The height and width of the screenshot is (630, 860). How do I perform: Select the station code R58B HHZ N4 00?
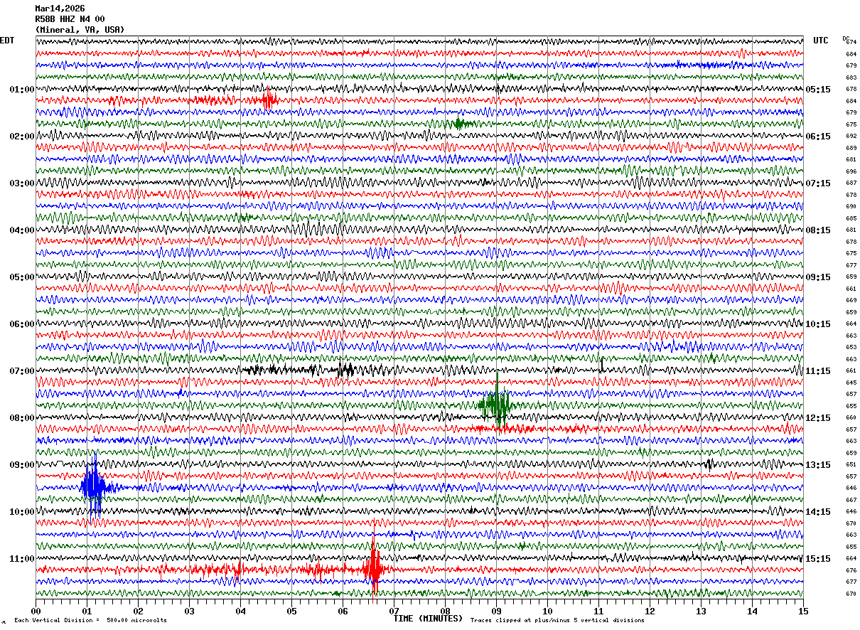pyautogui.click(x=70, y=19)
